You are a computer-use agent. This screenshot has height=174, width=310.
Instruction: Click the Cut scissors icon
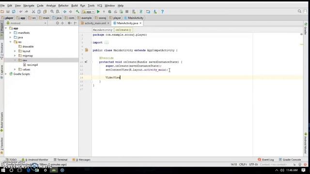point(33,12)
